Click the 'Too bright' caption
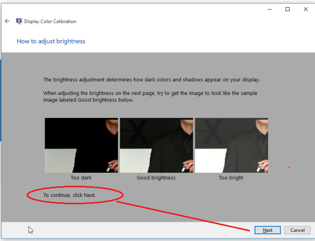 pyautogui.click(x=231, y=178)
